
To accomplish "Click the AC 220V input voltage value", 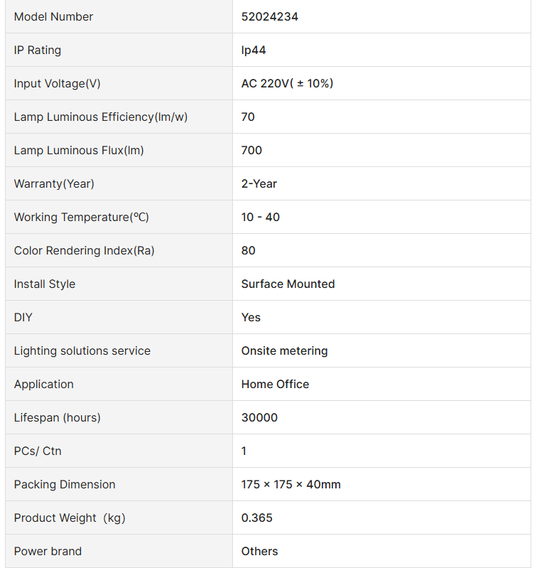I will click(x=287, y=84).
